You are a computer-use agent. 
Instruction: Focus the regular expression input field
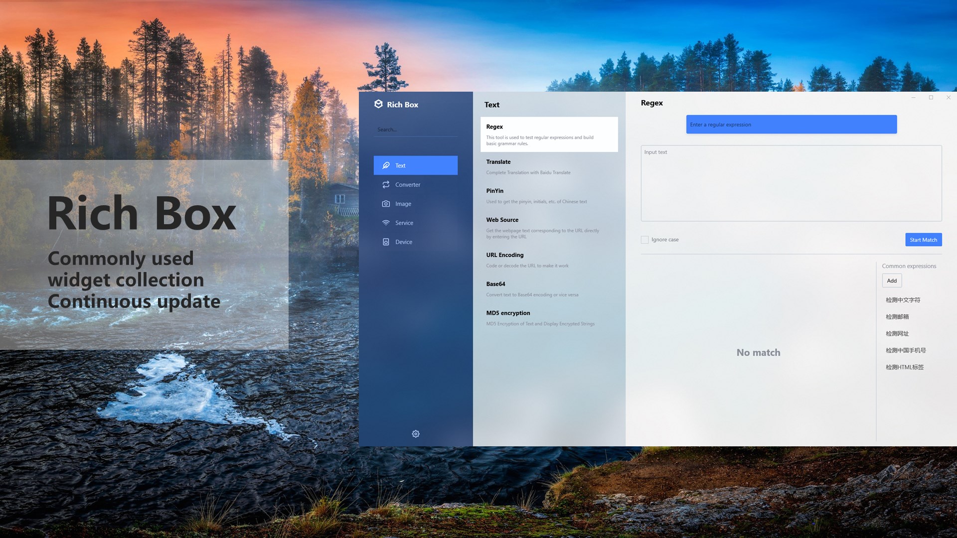pos(791,125)
